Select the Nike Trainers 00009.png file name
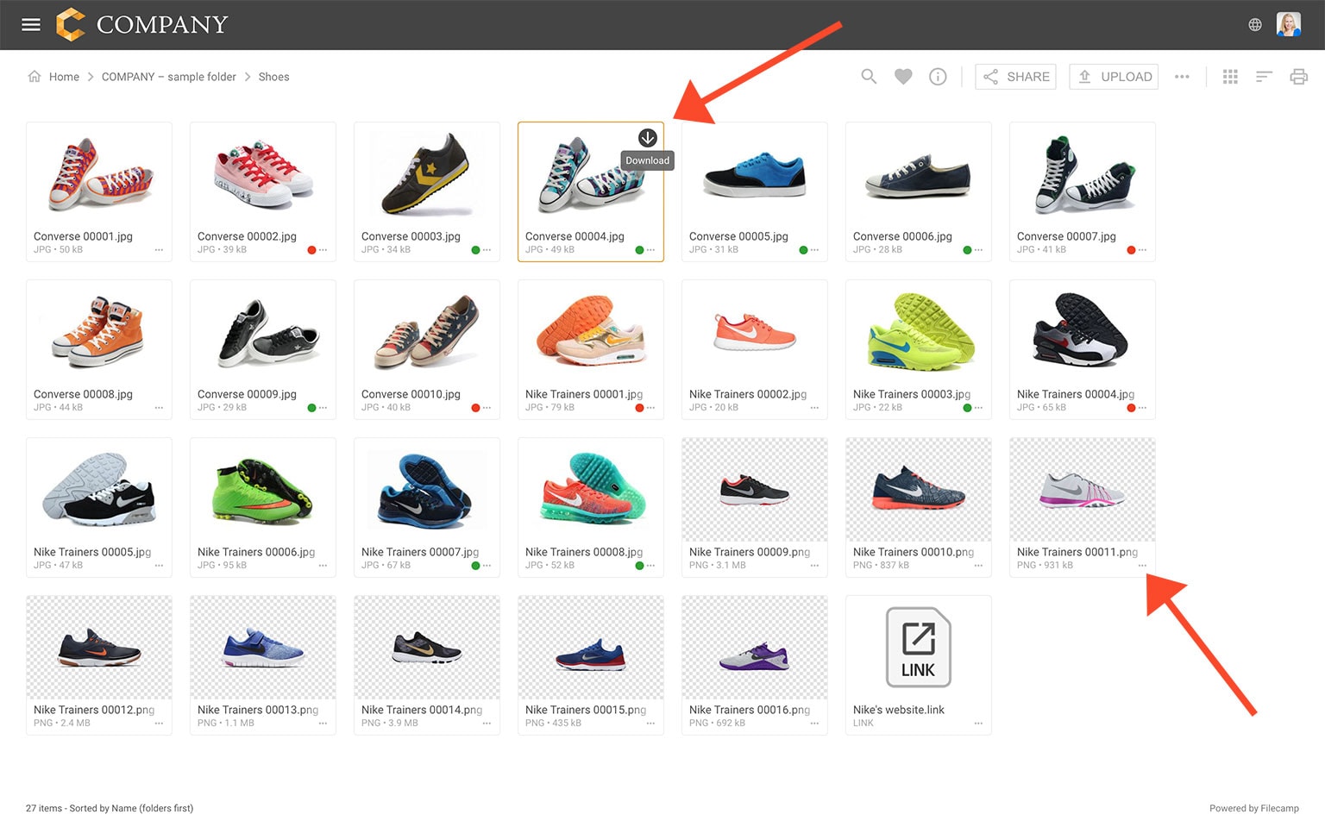The height and width of the screenshot is (827, 1325). 750,552
